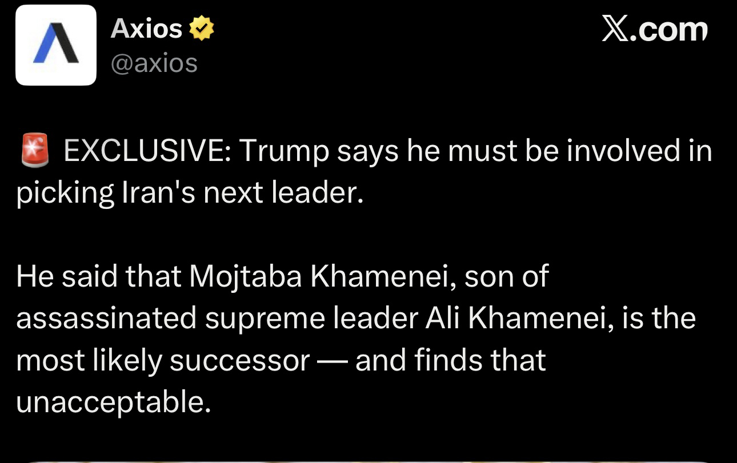Screen dimensions: 737x463
Task: Open the X.com label in the corner
Action: point(654,30)
